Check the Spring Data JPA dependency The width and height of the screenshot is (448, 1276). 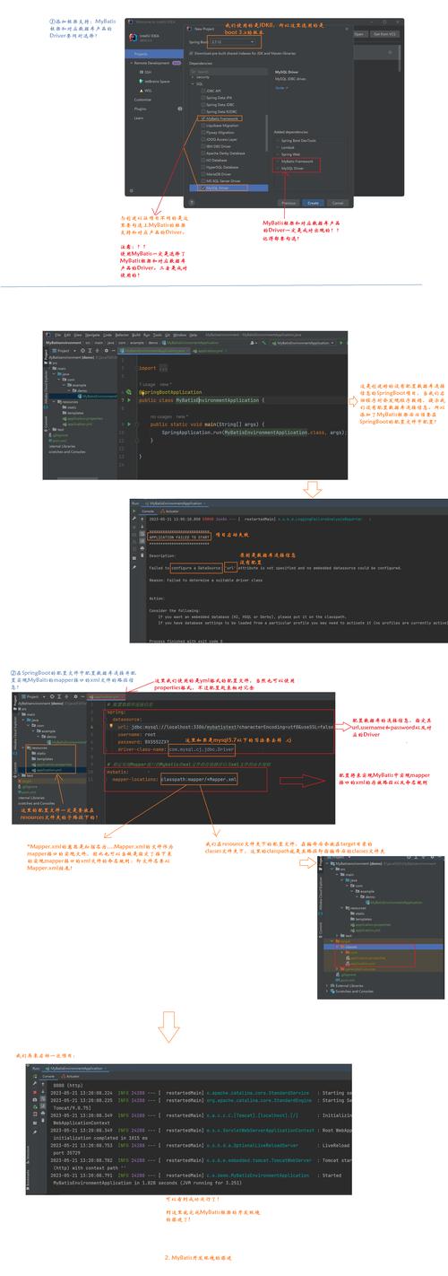(x=202, y=97)
